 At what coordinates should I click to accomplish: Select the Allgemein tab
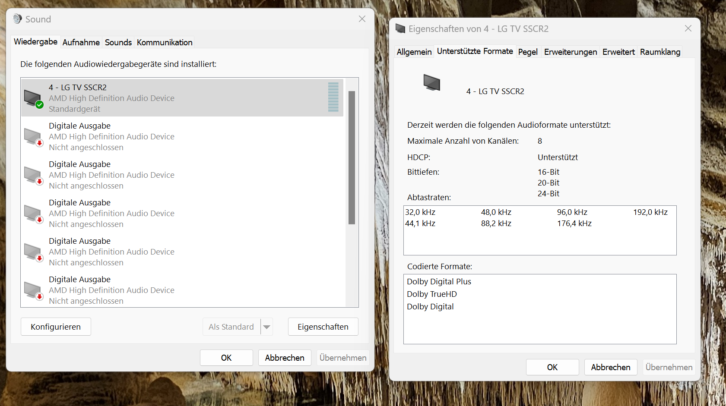[414, 51]
